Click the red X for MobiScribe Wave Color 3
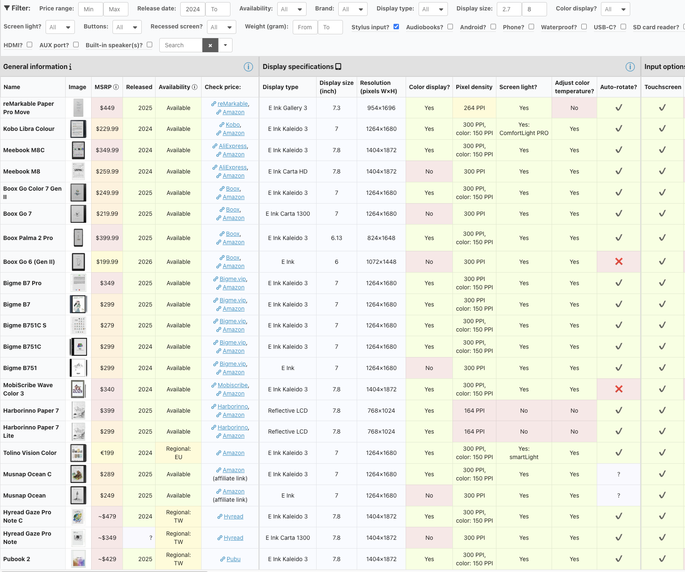The height and width of the screenshot is (572, 685). tap(619, 389)
